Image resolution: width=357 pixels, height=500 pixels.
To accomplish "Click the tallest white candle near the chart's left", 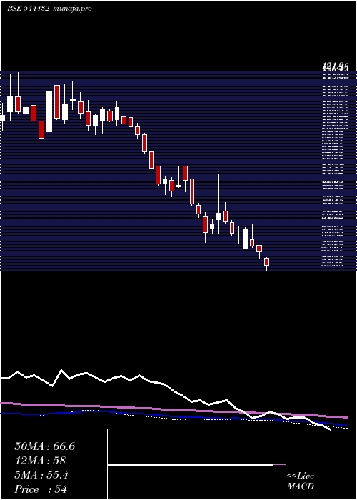I will [49, 112].
